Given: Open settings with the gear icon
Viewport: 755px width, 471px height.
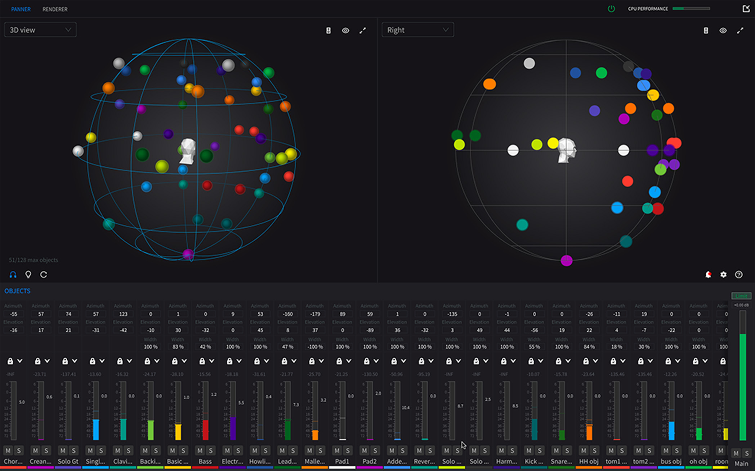Looking at the screenshot, I should 723,275.
